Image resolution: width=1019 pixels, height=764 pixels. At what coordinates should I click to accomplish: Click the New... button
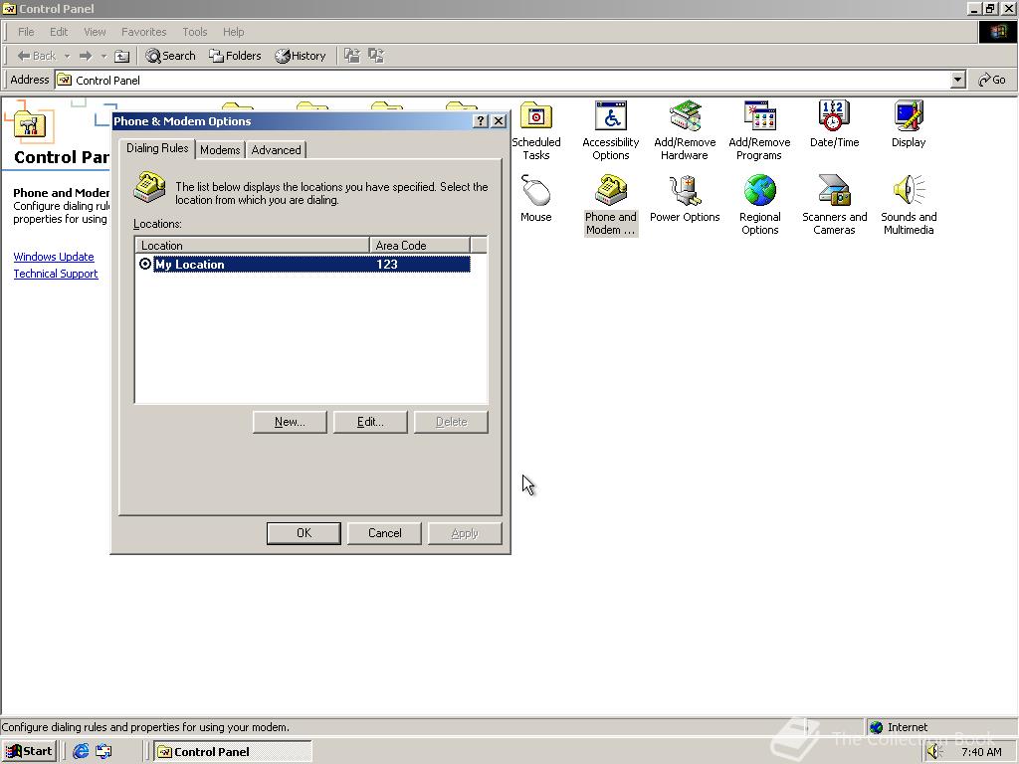(x=290, y=422)
